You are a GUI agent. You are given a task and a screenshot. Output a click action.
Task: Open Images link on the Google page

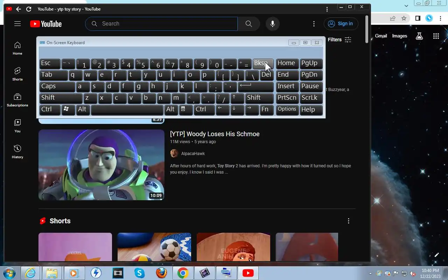click(x=399, y=36)
